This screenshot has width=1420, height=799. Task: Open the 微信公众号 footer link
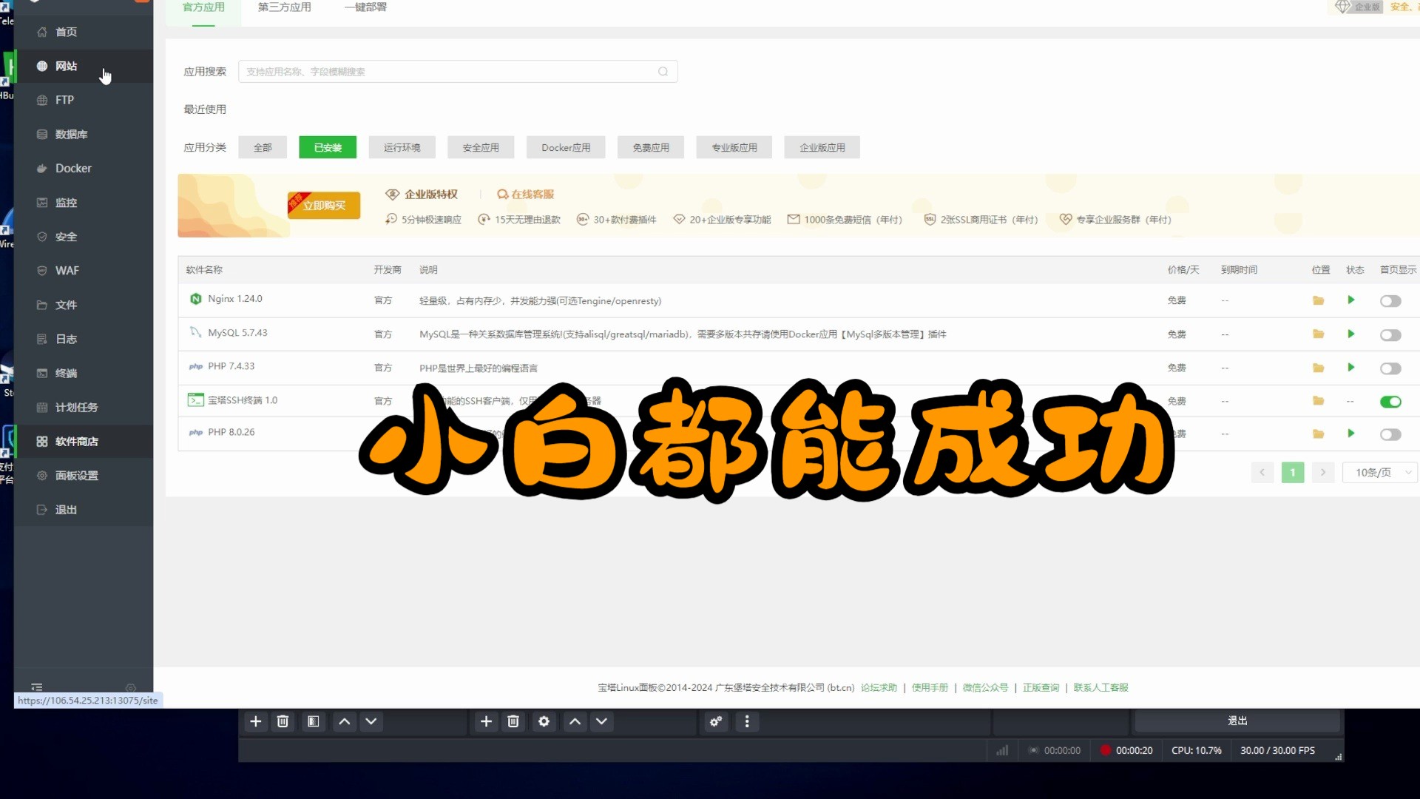[985, 687]
